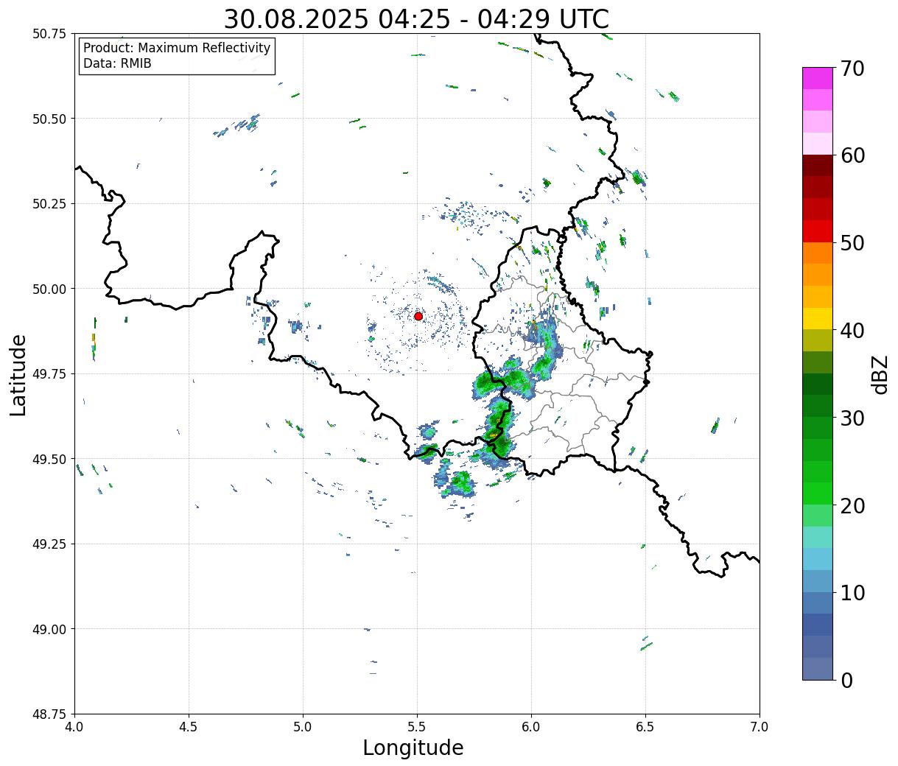The image size is (898, 766).
Task: Click the latitude tick label 49.75
Action: point(49,373)
